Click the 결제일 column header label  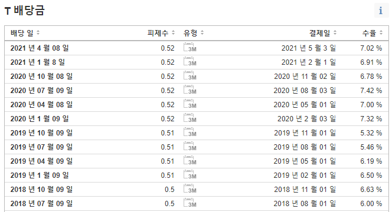[320, 32]
